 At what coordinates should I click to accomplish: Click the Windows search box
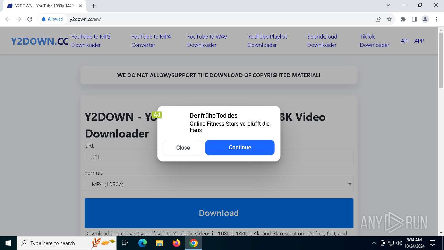click(67, 243)
